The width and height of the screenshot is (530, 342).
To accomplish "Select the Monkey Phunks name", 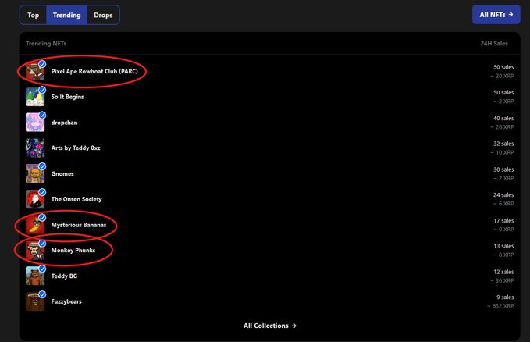I will (73, 251).
